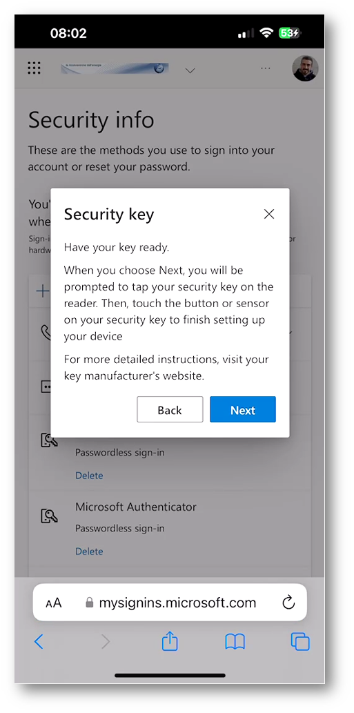Tap the Safari reload page icon
The image size is (354, 713).
point(288,603)
